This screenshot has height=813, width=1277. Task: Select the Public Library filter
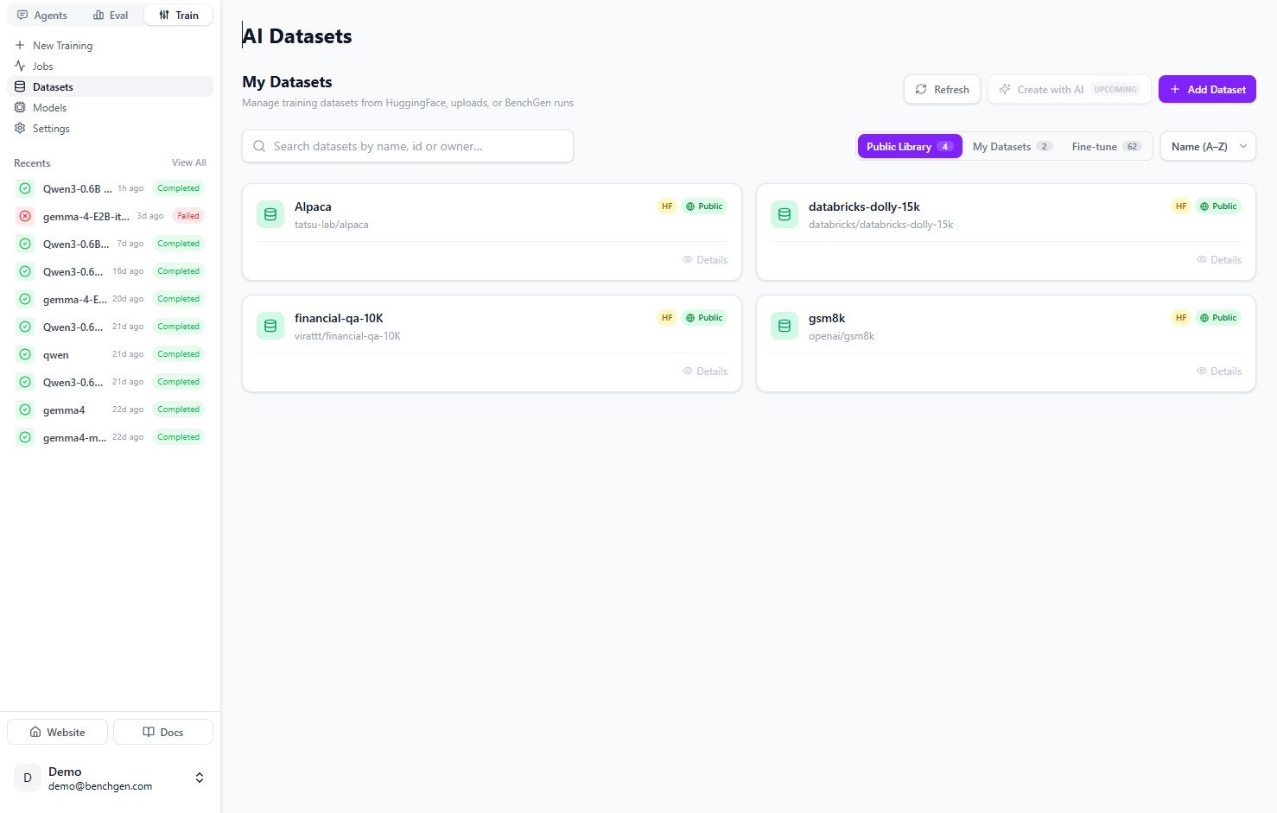coord(910,146)
